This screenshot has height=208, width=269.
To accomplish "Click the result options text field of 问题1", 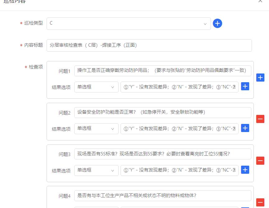I will pyautogui.click(x=179, y=87).
